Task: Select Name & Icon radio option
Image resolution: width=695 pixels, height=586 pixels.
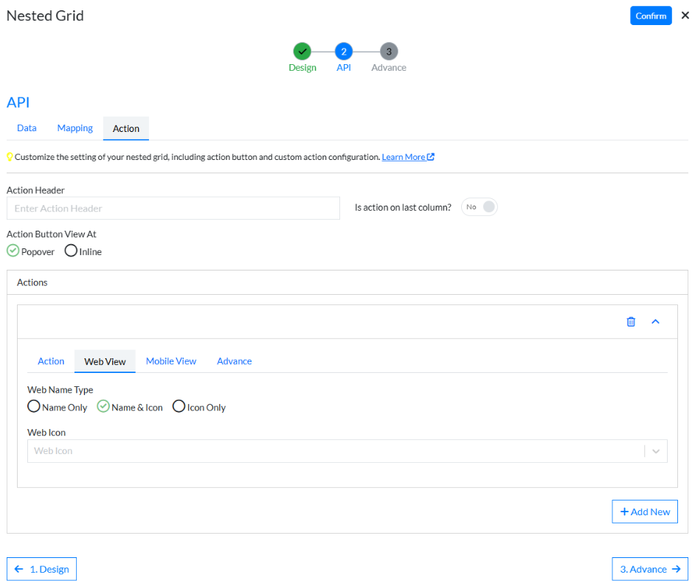Action: pyautogui.click(x=103, y=407)
